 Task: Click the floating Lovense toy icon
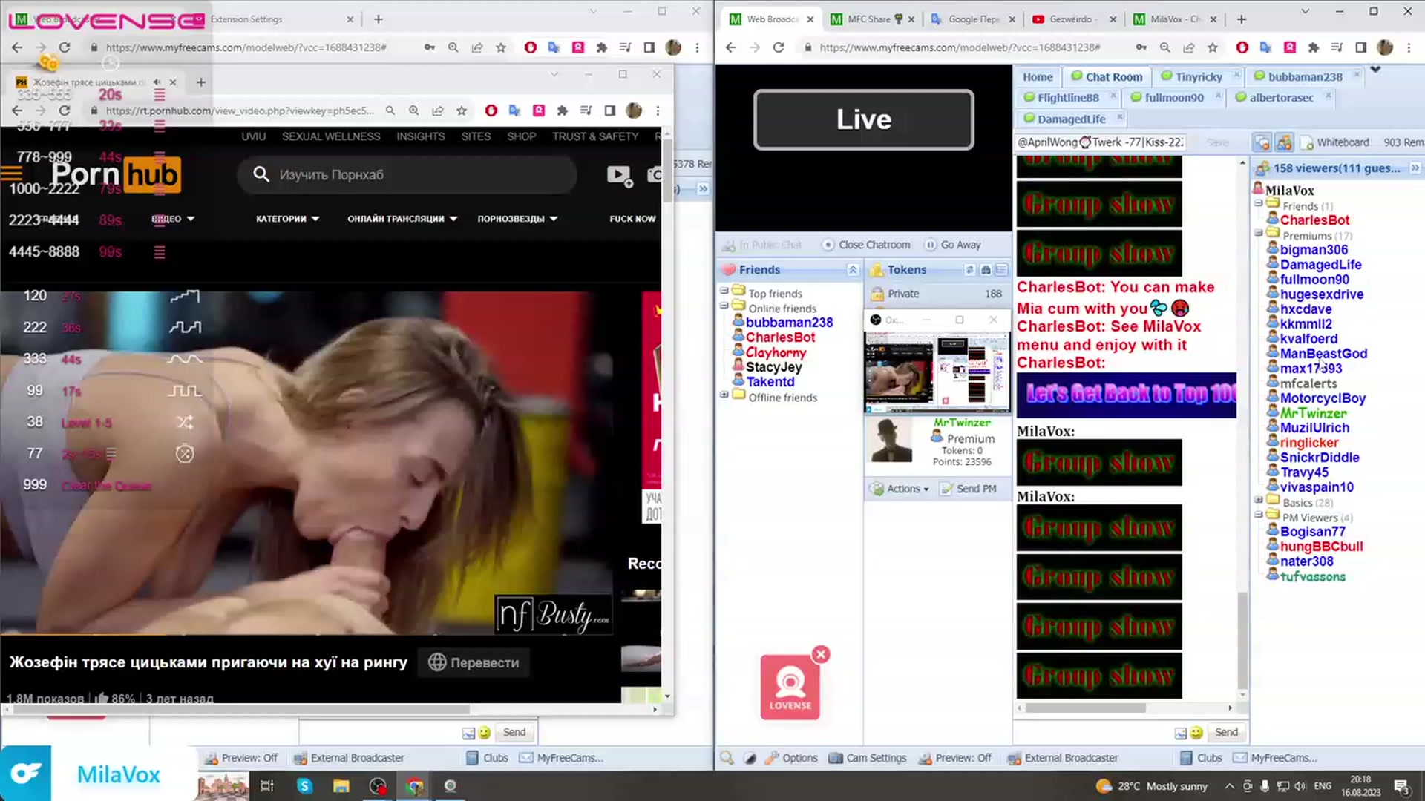pyautogui.click(x=790, y=687)
